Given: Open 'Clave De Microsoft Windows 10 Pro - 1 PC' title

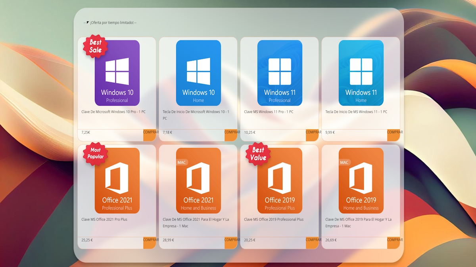Looking at the screenshot, I should tap(113, 112).
